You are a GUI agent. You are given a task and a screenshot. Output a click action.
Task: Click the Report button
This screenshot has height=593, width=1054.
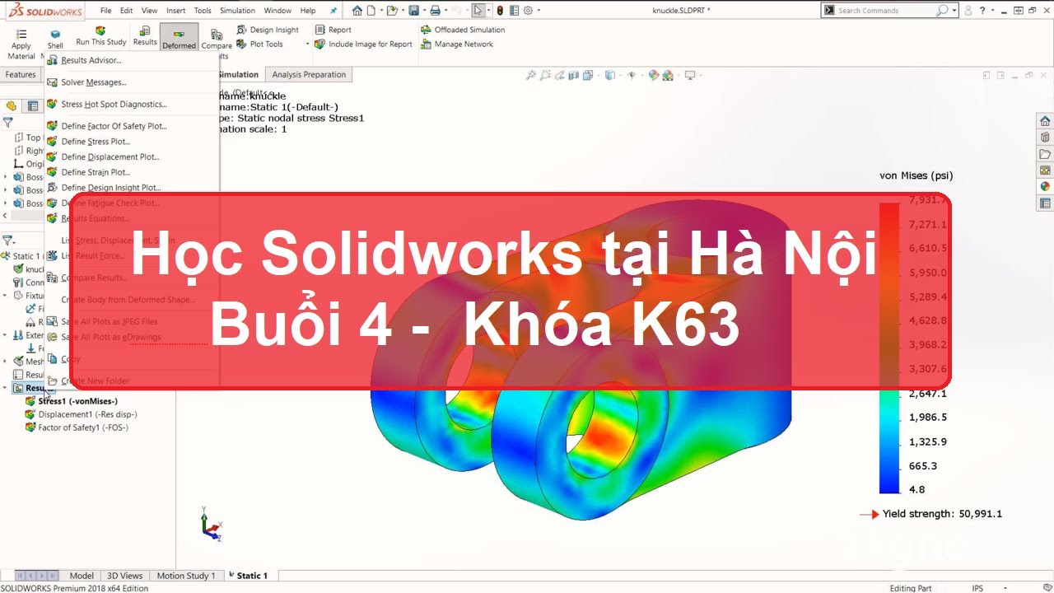(333, 30)
